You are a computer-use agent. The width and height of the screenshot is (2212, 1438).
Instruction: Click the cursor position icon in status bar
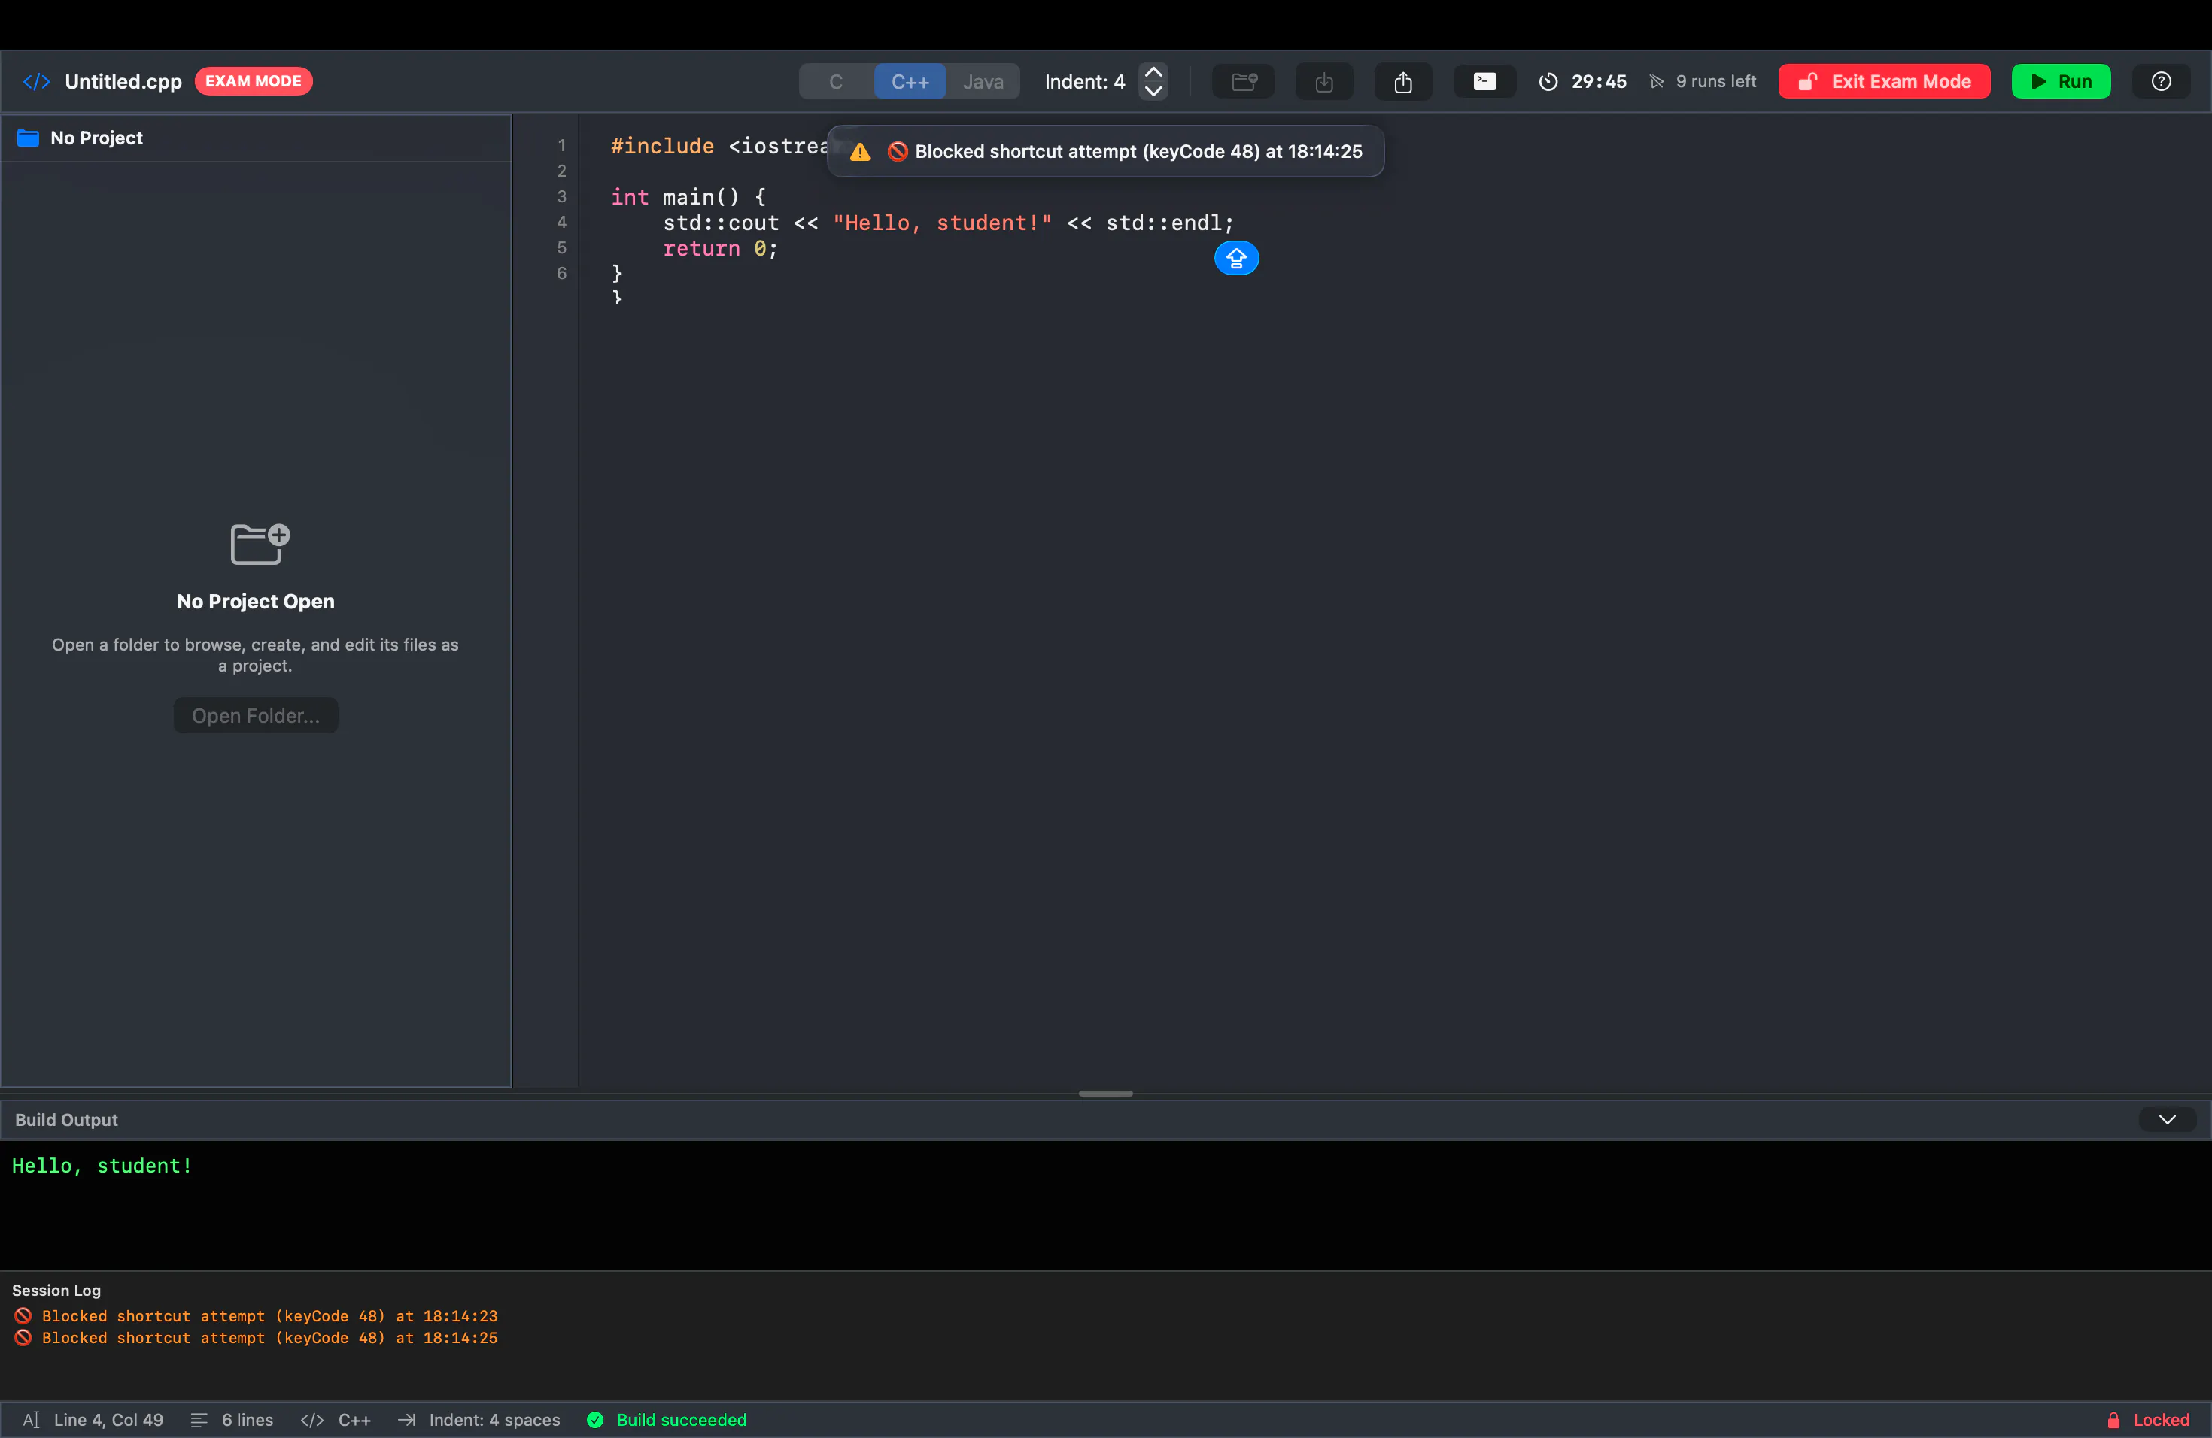(x=32, y=1419)
